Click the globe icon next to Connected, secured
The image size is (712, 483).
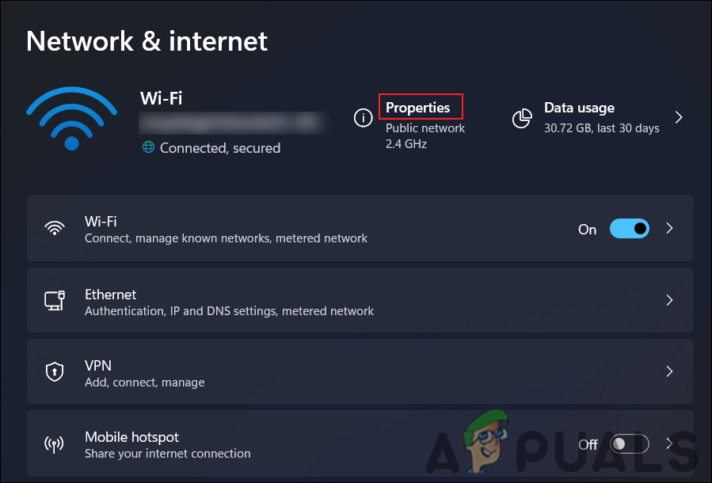[x=149, y=147]
